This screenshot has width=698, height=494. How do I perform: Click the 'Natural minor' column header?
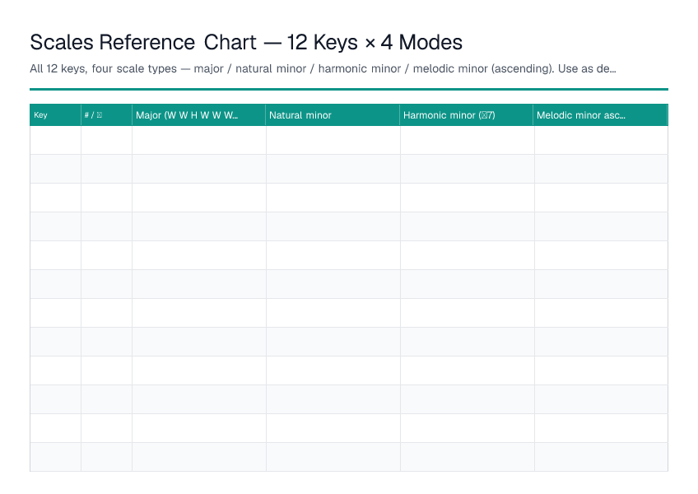coord(333,115)
